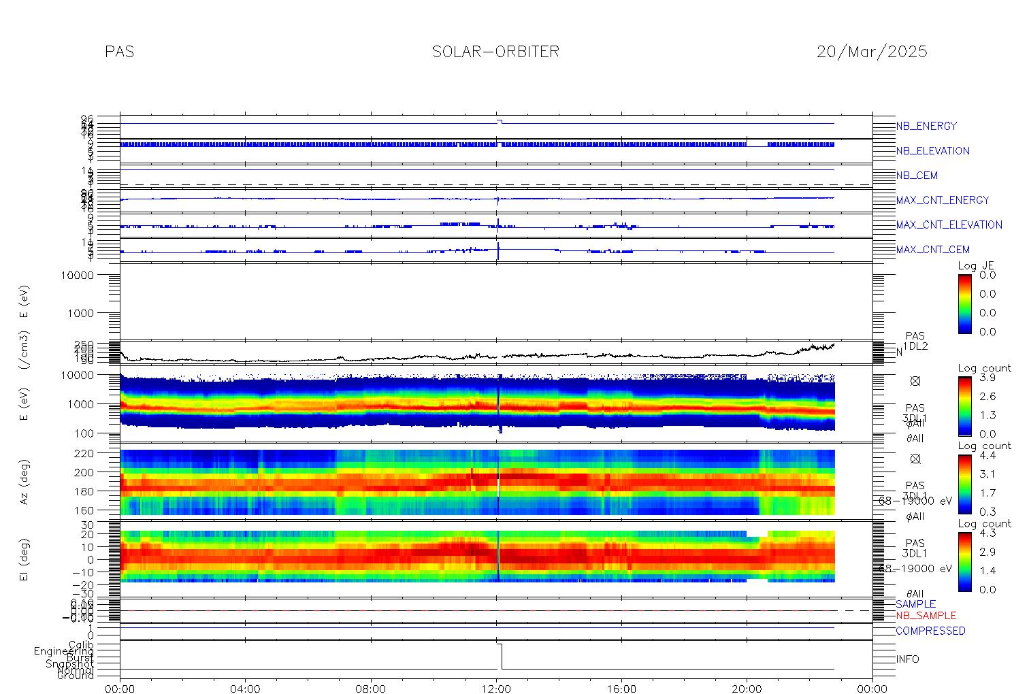The width and height of the screenshot is (1029, 694).
Task: Click the PAS 1DL2 label
Action: click(x=915, y=341)
